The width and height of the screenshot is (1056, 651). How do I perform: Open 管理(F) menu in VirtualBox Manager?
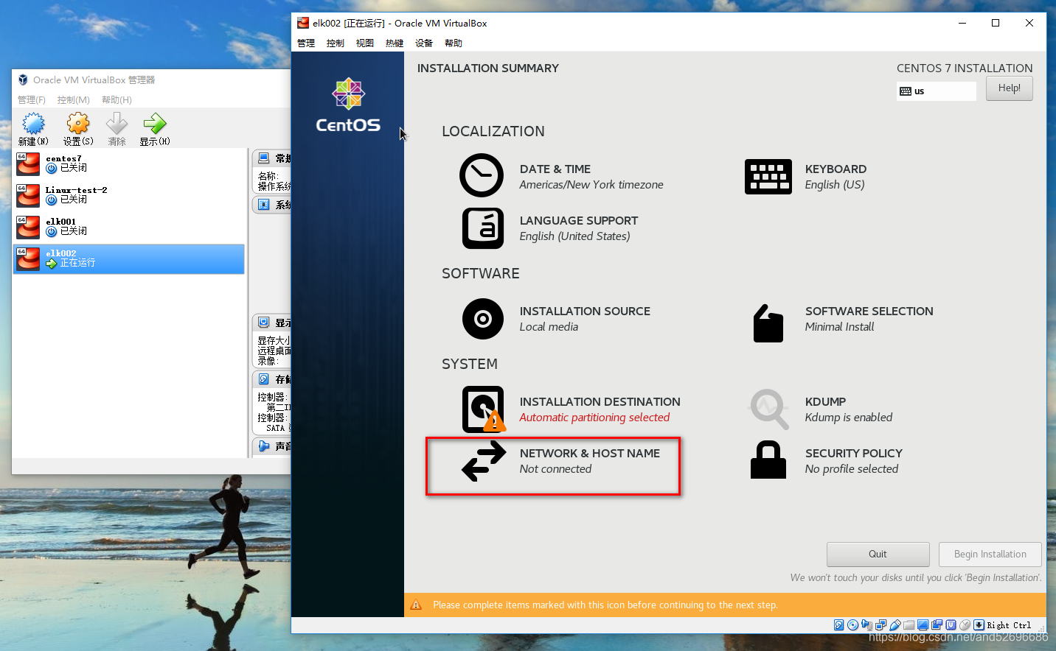[x=32, y=99]
